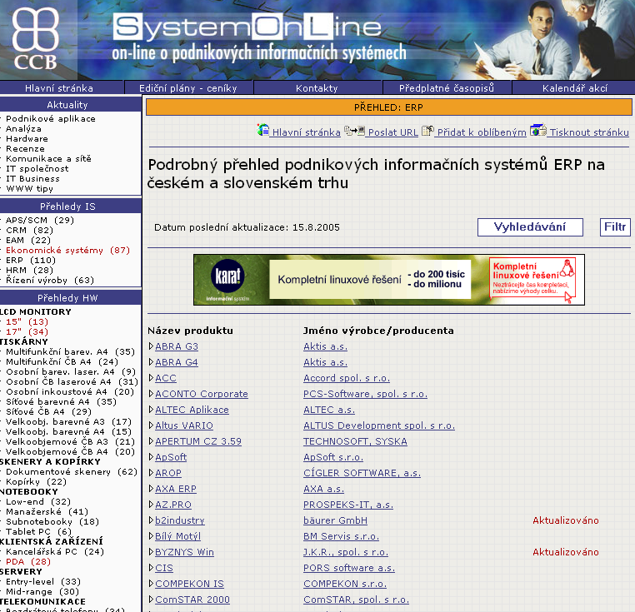The image size is (635, 612).
Task: Open Řízení výroby (63) overview
Action: [50, 280]
